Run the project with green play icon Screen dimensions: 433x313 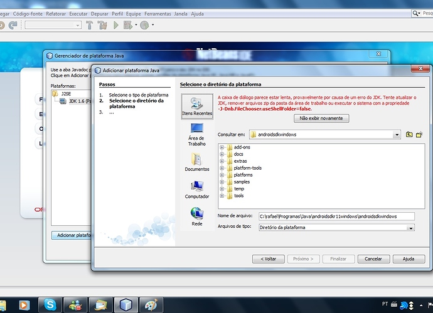pyautogui.click(x=116, y=25)
